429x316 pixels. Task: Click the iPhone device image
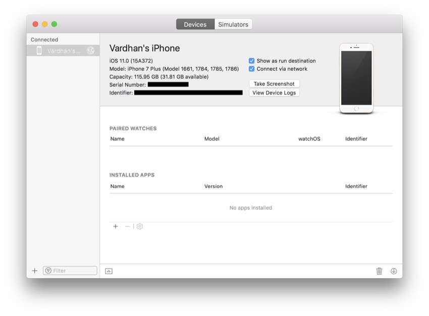coord(356,78)
